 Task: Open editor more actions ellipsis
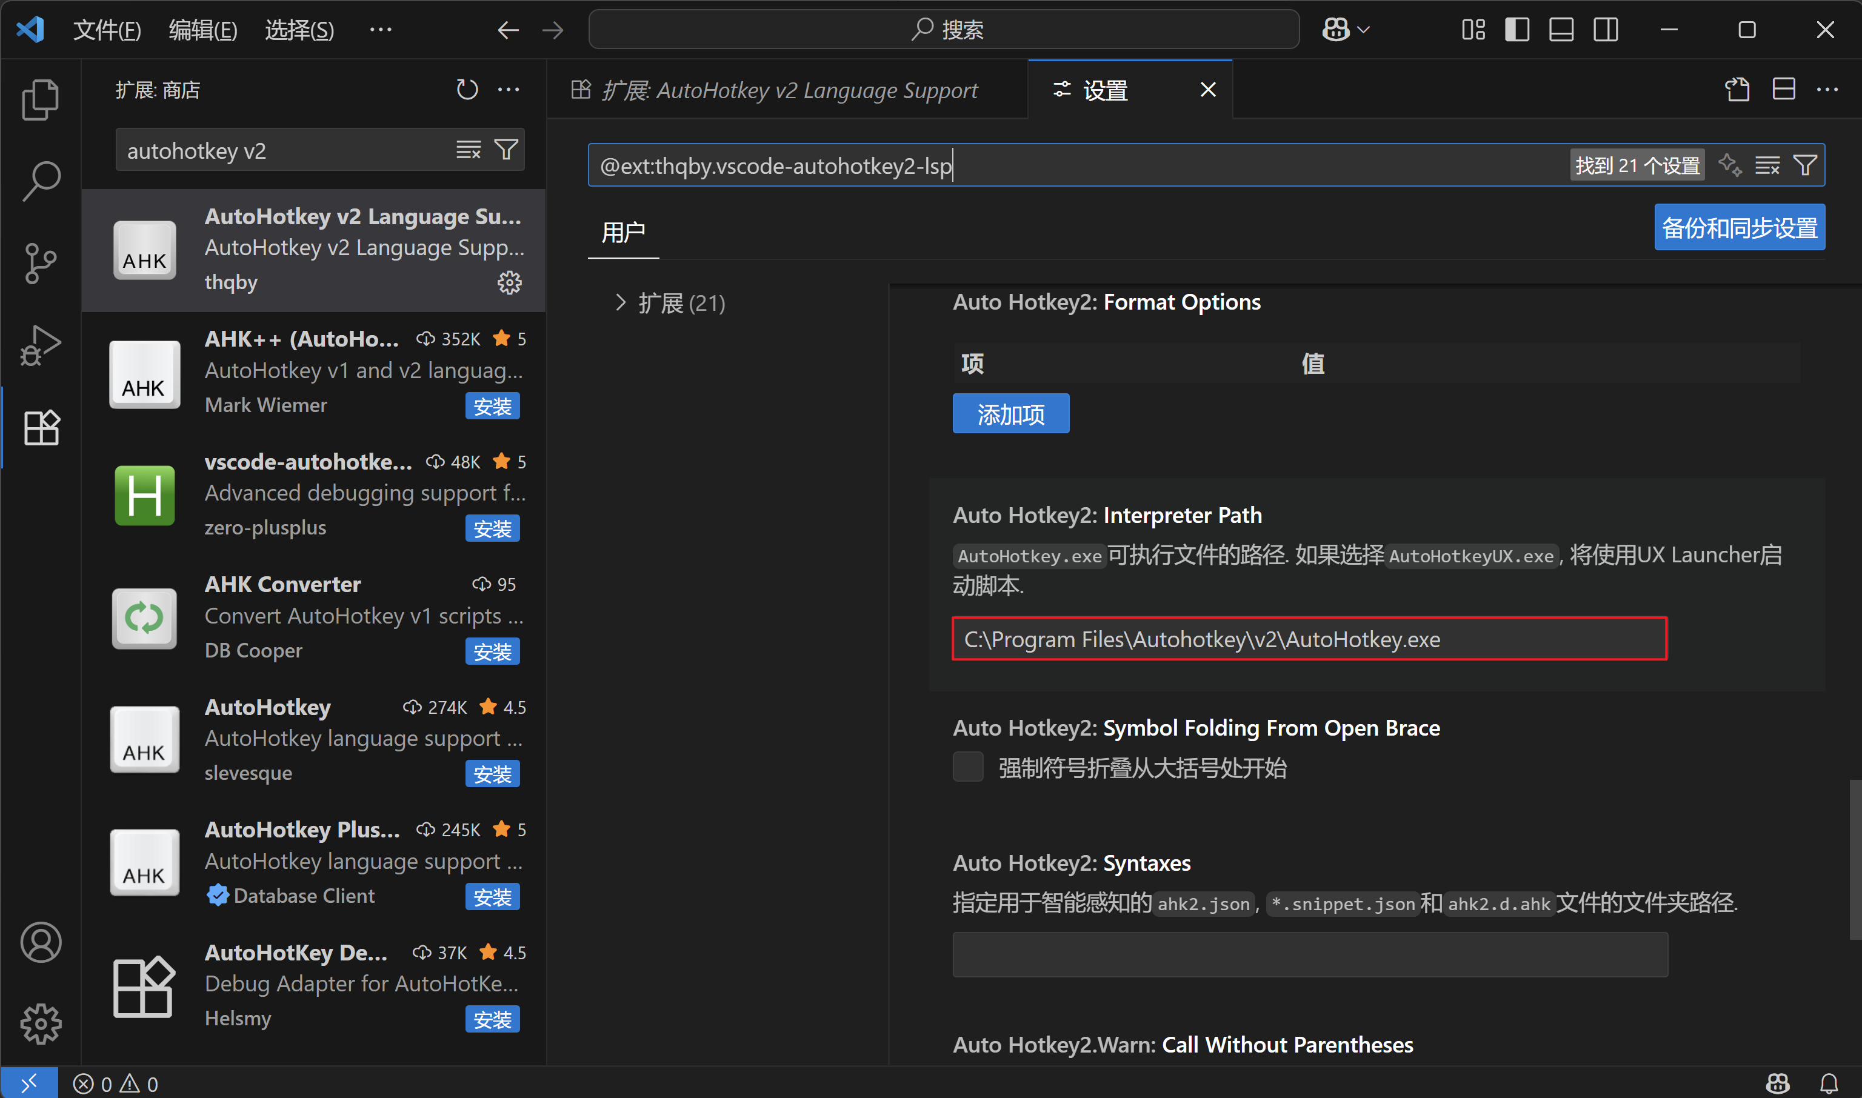point(1827,90)
